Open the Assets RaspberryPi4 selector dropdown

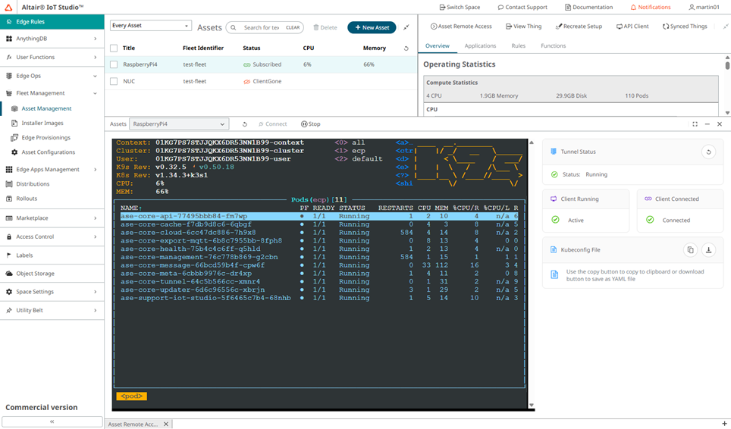coord(179,124)
